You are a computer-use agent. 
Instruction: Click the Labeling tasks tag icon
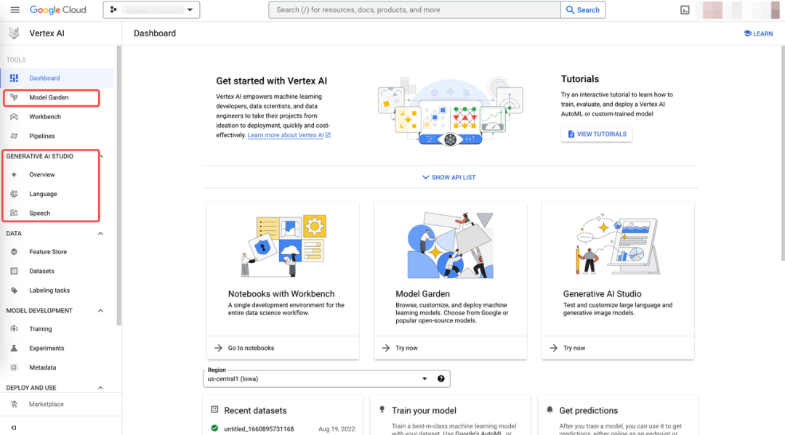pyautogui.click(x=14, y=290)
